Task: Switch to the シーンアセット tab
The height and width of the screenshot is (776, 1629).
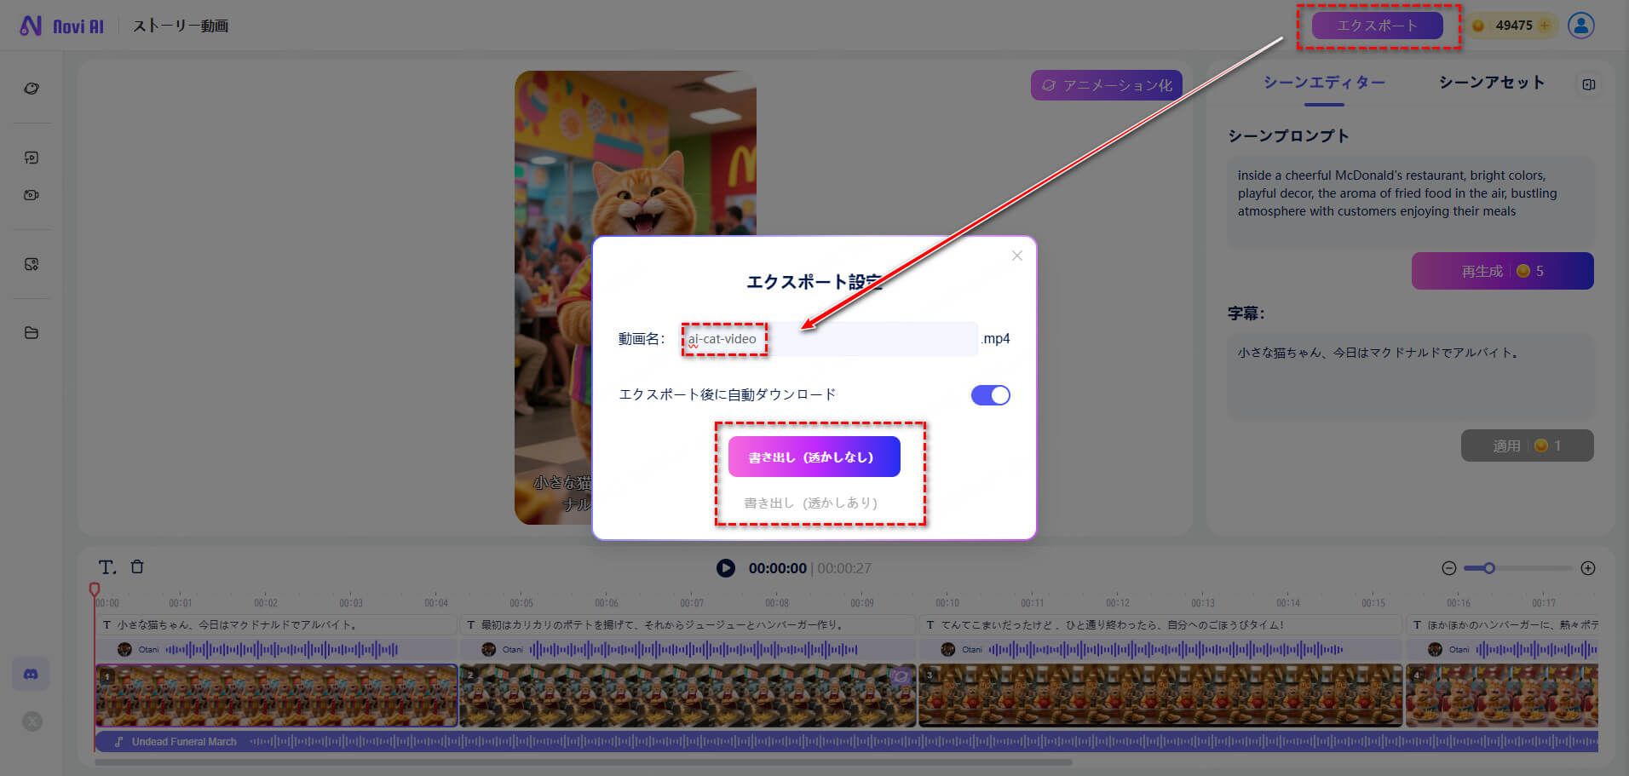Action: (x=1490, y=83)
